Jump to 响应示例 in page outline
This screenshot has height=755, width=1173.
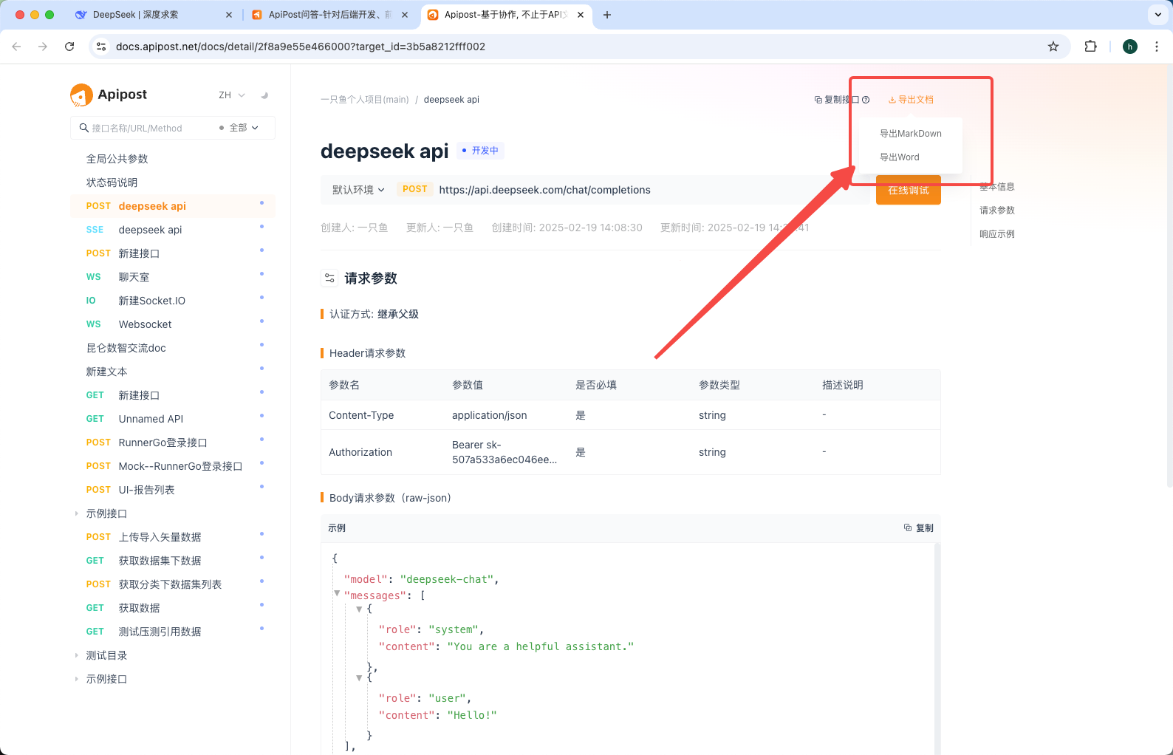coord(997,234)
